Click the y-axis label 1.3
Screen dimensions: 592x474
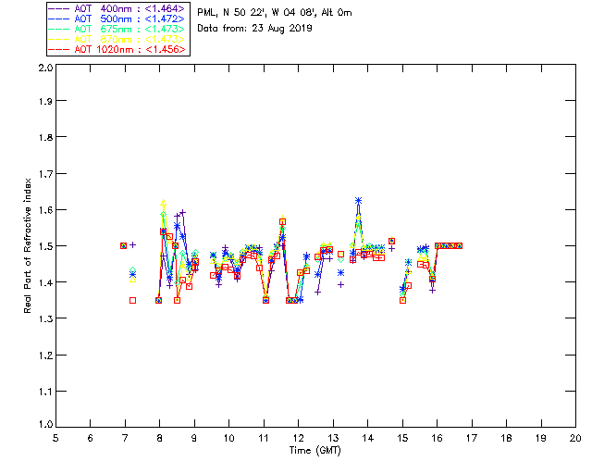tap(45, 318)
